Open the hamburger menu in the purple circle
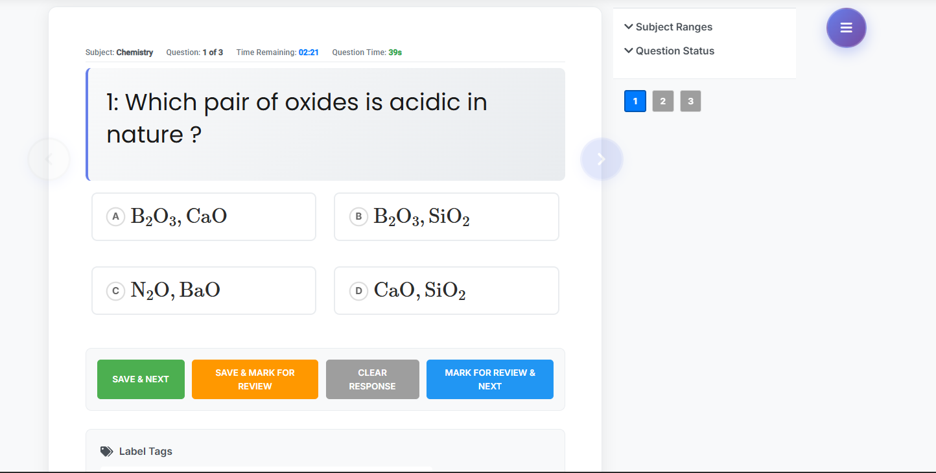 846,27
